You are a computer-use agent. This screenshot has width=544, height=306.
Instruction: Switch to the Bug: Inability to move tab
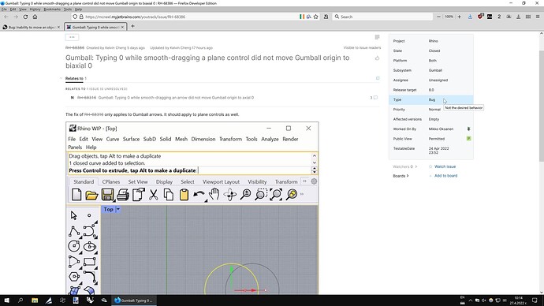32,27
